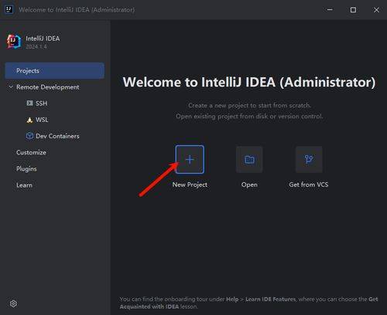Select SSH under Remote Development
The width and height of the screenshot is (387, 315).
(42, 103)
